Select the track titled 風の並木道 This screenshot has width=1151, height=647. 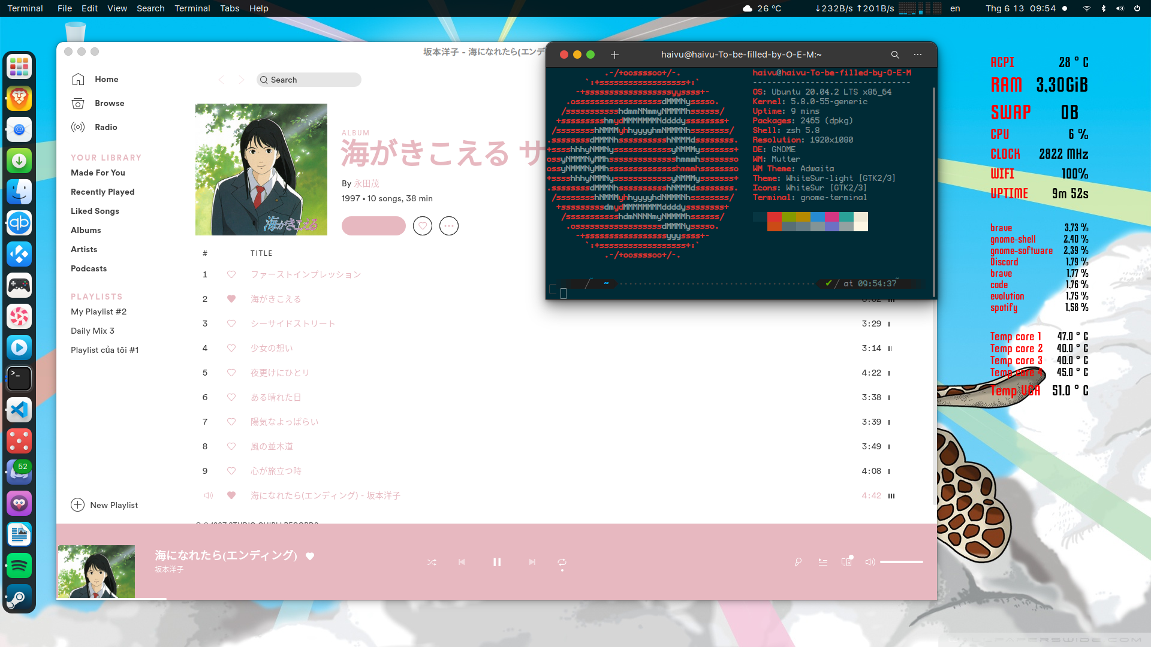pyautogui.click(x=272, y=446)
